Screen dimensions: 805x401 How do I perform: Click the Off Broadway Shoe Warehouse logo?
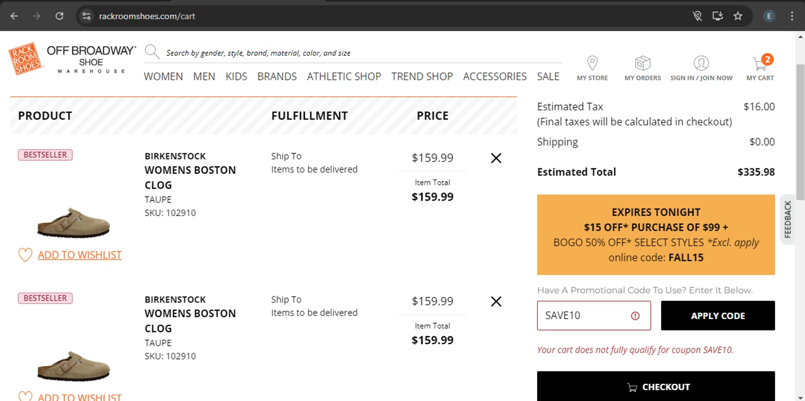[x=91, y=59]
